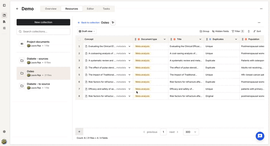Click the Group toolbar option
Viewport: 270px width, 146px height.
coord(204,31)
